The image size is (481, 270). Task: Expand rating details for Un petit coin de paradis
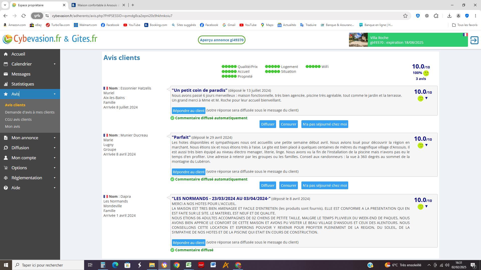click(426, 98)
